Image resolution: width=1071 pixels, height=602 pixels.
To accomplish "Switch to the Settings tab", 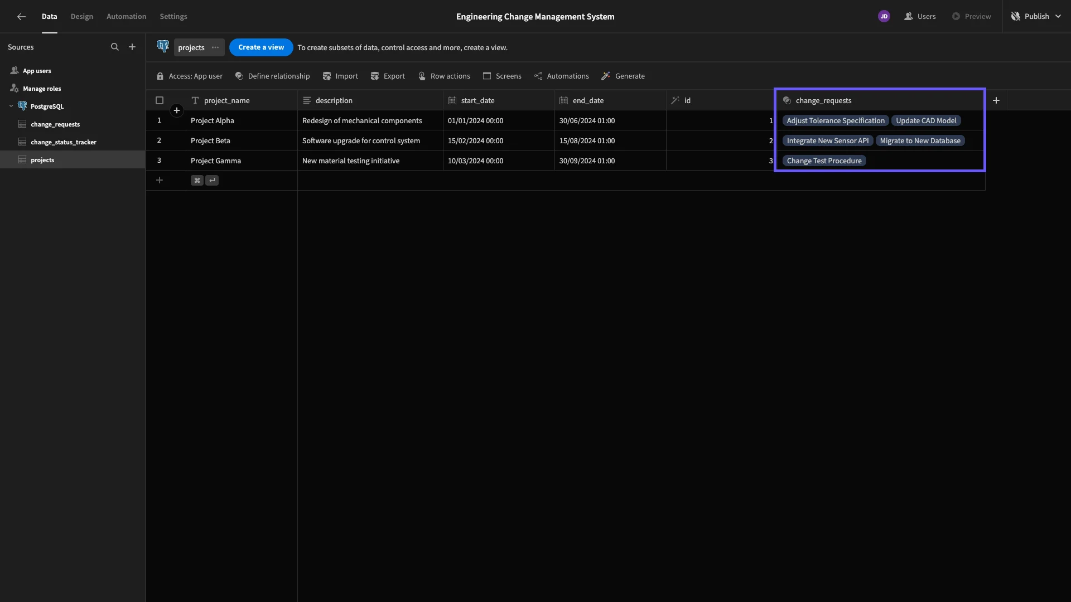I will [x=173, y=17].
